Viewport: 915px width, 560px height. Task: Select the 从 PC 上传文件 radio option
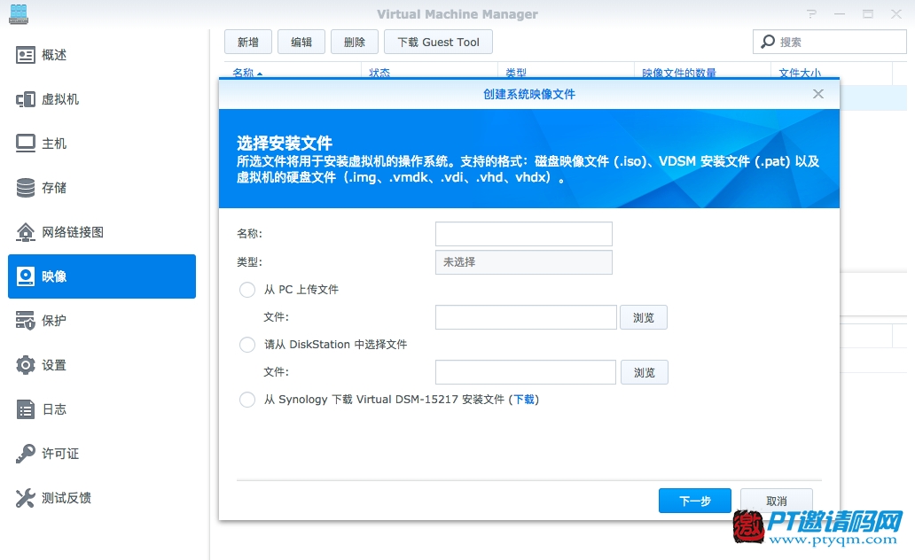(247, 290)
